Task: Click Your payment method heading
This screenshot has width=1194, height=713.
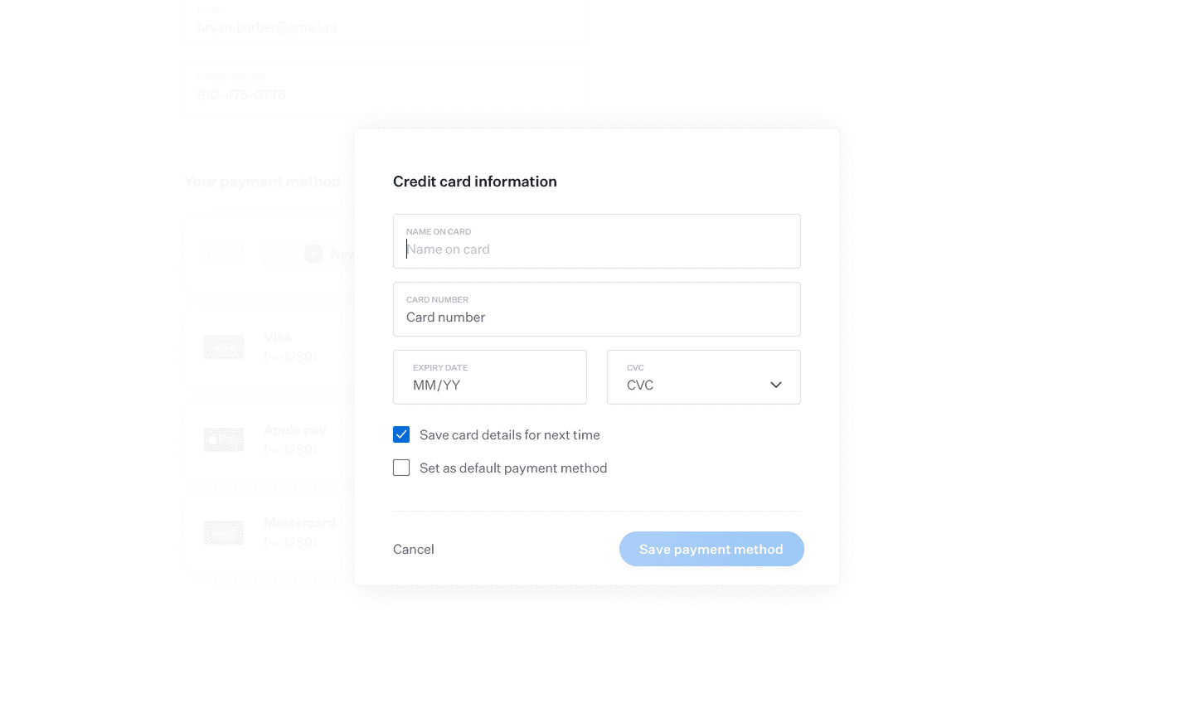Action: pyautogui.click(x=262, y=182)
